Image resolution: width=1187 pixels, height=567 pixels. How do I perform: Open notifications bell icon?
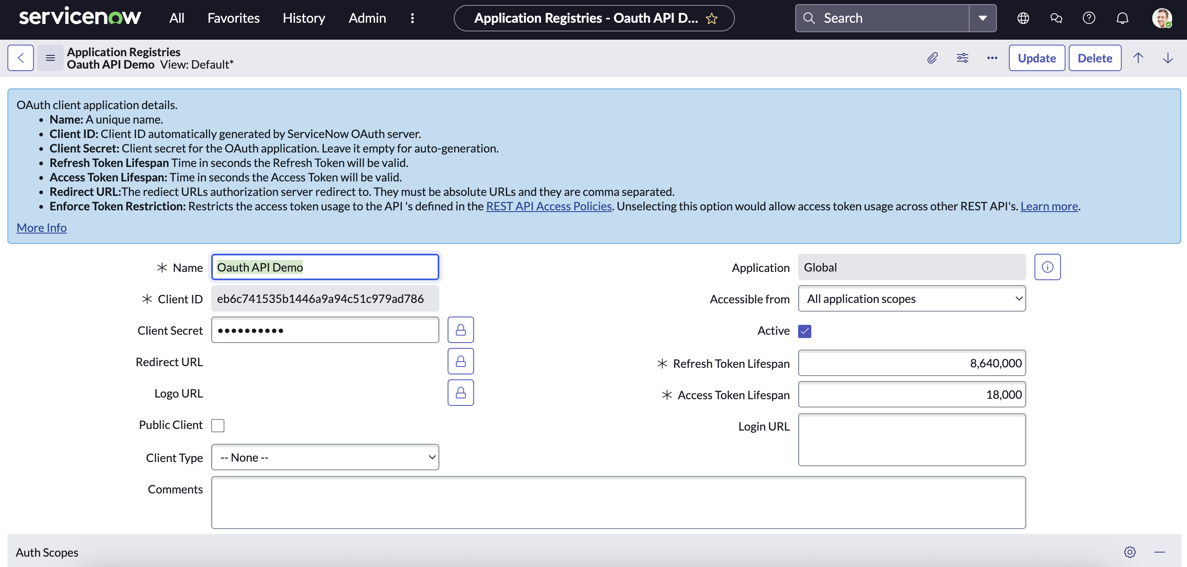(x=1122, y=18)
